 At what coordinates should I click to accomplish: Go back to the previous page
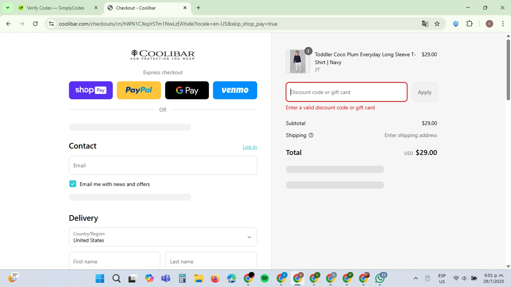(x=9, y=24)
